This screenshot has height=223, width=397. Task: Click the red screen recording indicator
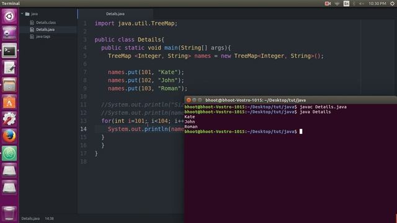coord(328,4)
